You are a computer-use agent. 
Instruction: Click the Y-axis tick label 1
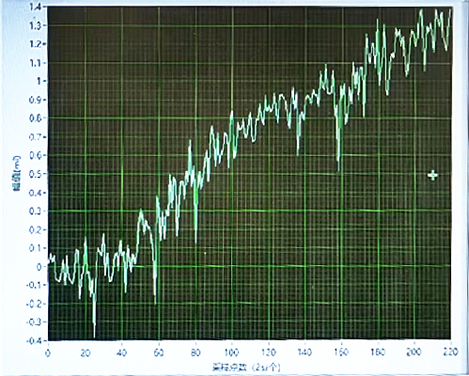point(39,81)
